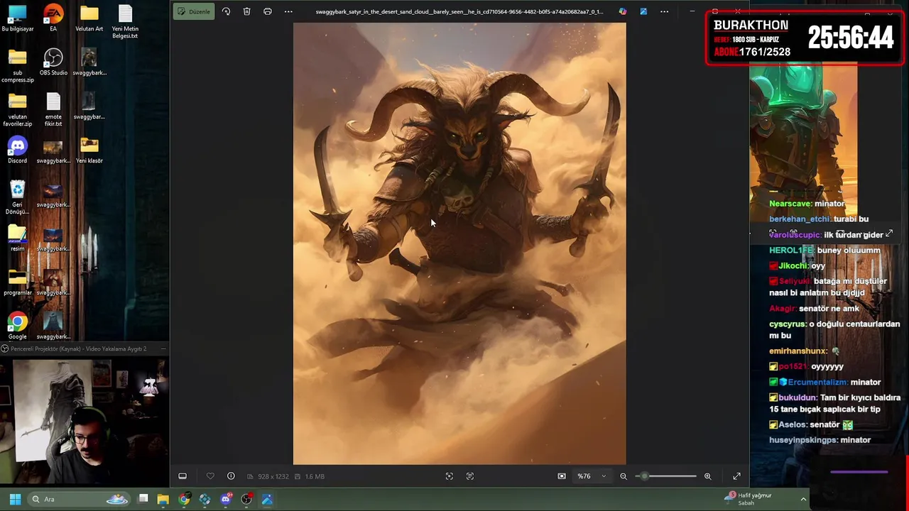Click username HEROL1FE in chat

[790, 251]
